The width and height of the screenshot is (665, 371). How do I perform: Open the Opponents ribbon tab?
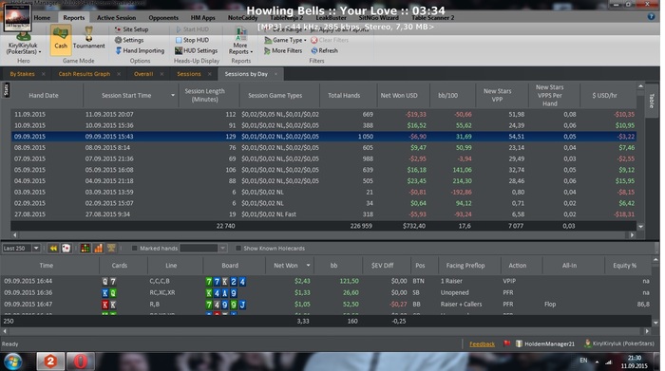(163, 18)
